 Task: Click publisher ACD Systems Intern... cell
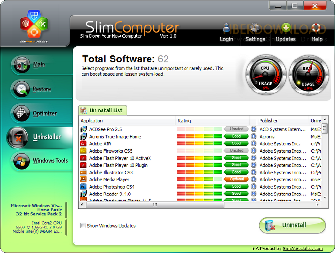pyautogui.click(x=282, y=129)
